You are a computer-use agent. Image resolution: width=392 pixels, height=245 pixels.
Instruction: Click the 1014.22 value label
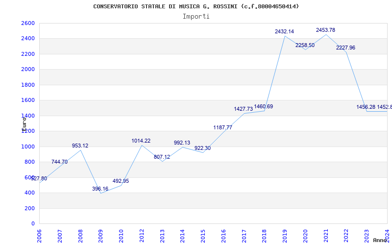tap(141, 141)
